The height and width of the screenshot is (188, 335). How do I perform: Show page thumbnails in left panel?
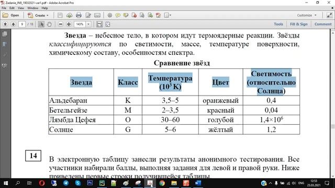(5, 34)
